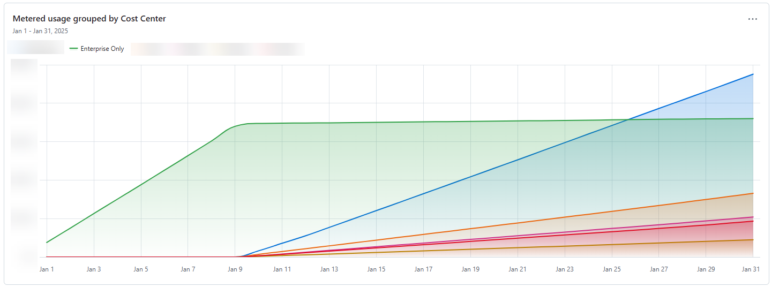Click the green line swatch beside Enterprise Only
The height and width of the screenshot is (287, 772).
tap(74, 49)
